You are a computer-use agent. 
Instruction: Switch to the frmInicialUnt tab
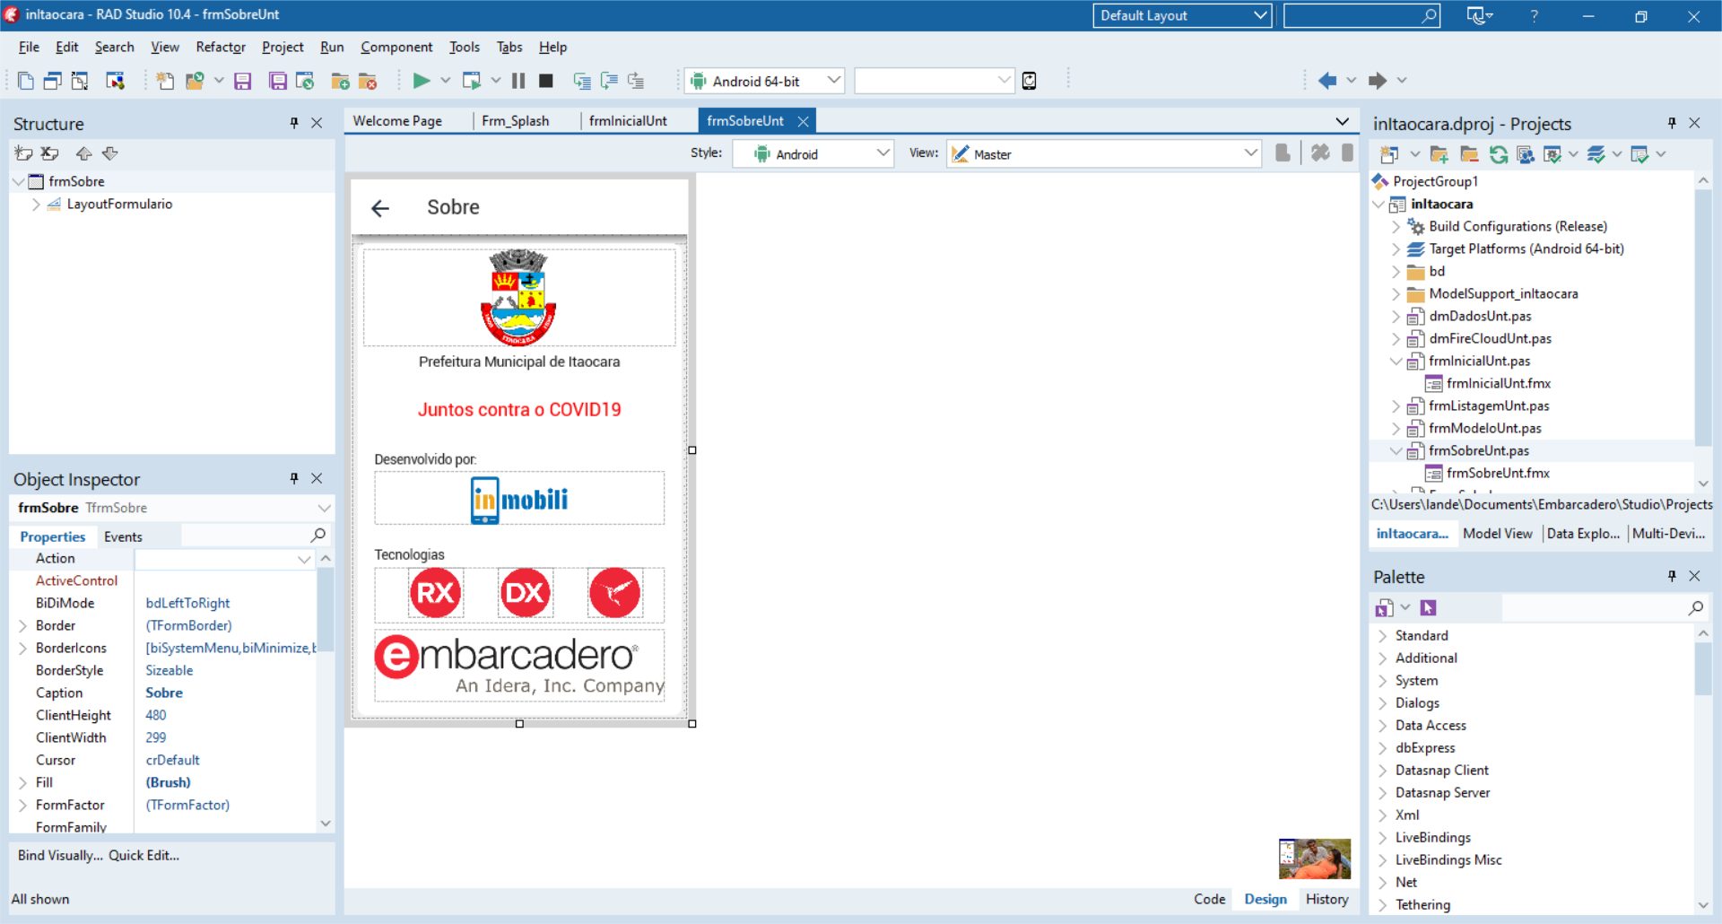pyautogui.click(x=628, y=121)
